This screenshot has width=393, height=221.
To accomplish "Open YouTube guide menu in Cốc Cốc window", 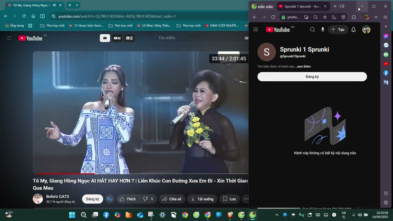I will pos(255,29).
